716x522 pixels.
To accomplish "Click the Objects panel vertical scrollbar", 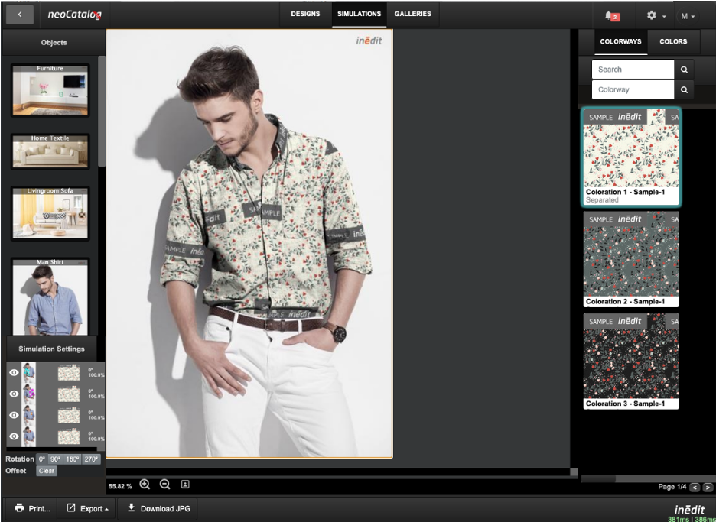I will 102,112.
